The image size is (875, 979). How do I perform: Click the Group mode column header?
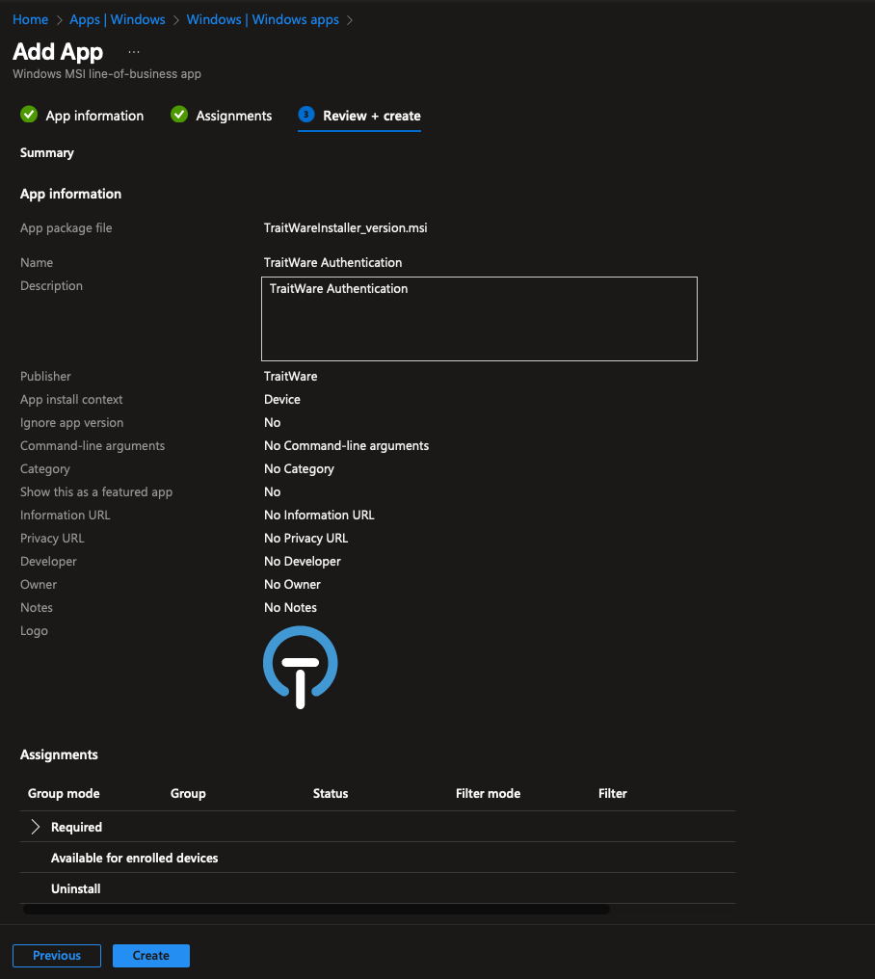click(x=64, y=794)
